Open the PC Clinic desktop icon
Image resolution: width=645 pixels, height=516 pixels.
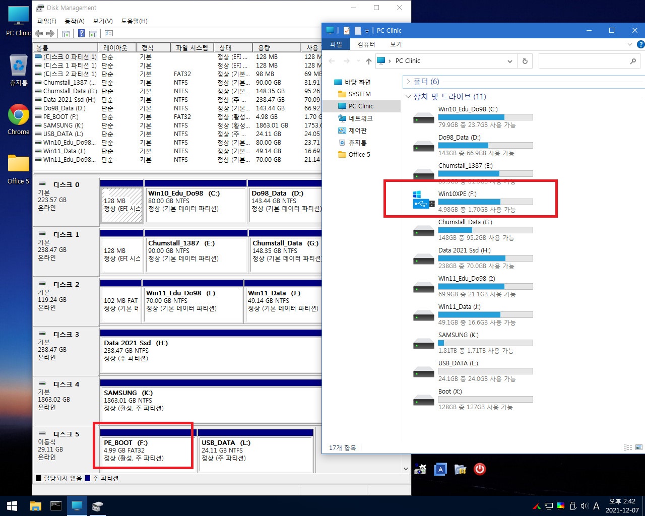tap(19, 22)
